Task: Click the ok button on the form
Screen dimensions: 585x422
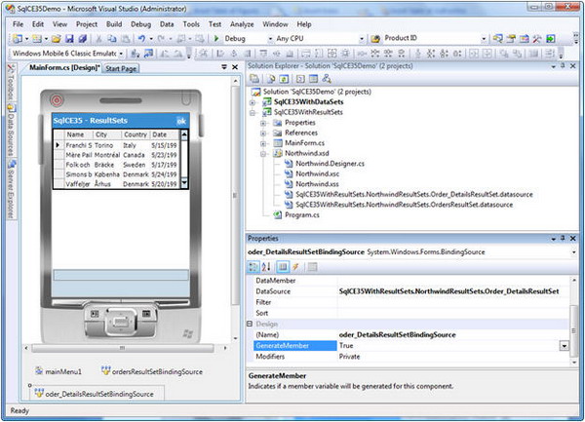Action: [x=181, y=121]
